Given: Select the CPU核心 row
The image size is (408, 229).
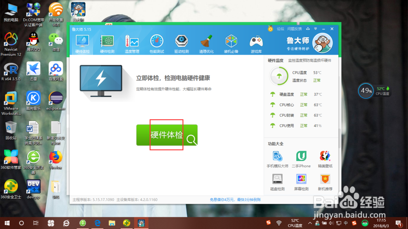Looking at the screenshot, I should coord(297,105).
